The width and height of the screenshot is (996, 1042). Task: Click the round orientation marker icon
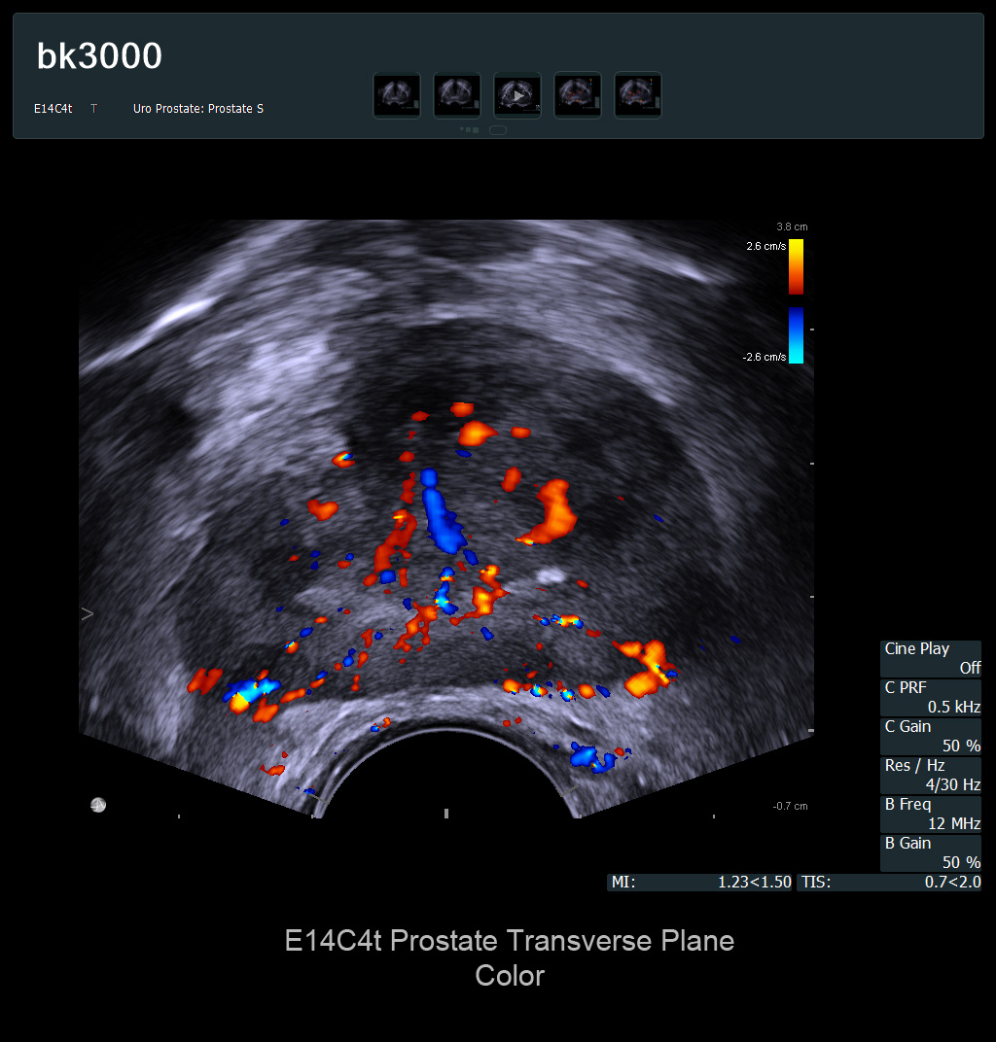coord(98,805)
